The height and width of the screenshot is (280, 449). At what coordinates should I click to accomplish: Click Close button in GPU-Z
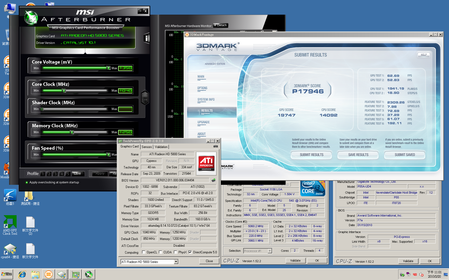209,261
